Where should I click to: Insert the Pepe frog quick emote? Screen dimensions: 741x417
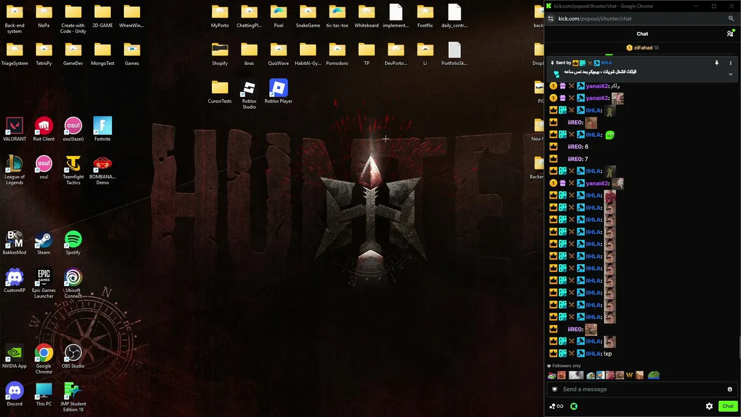tap(654, 375)
